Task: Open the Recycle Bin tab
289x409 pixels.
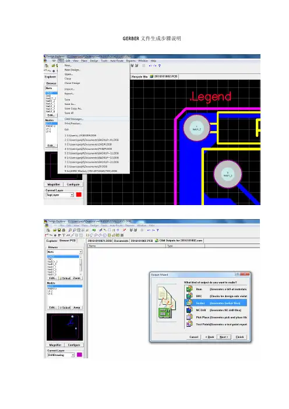Action: [139, 76]
